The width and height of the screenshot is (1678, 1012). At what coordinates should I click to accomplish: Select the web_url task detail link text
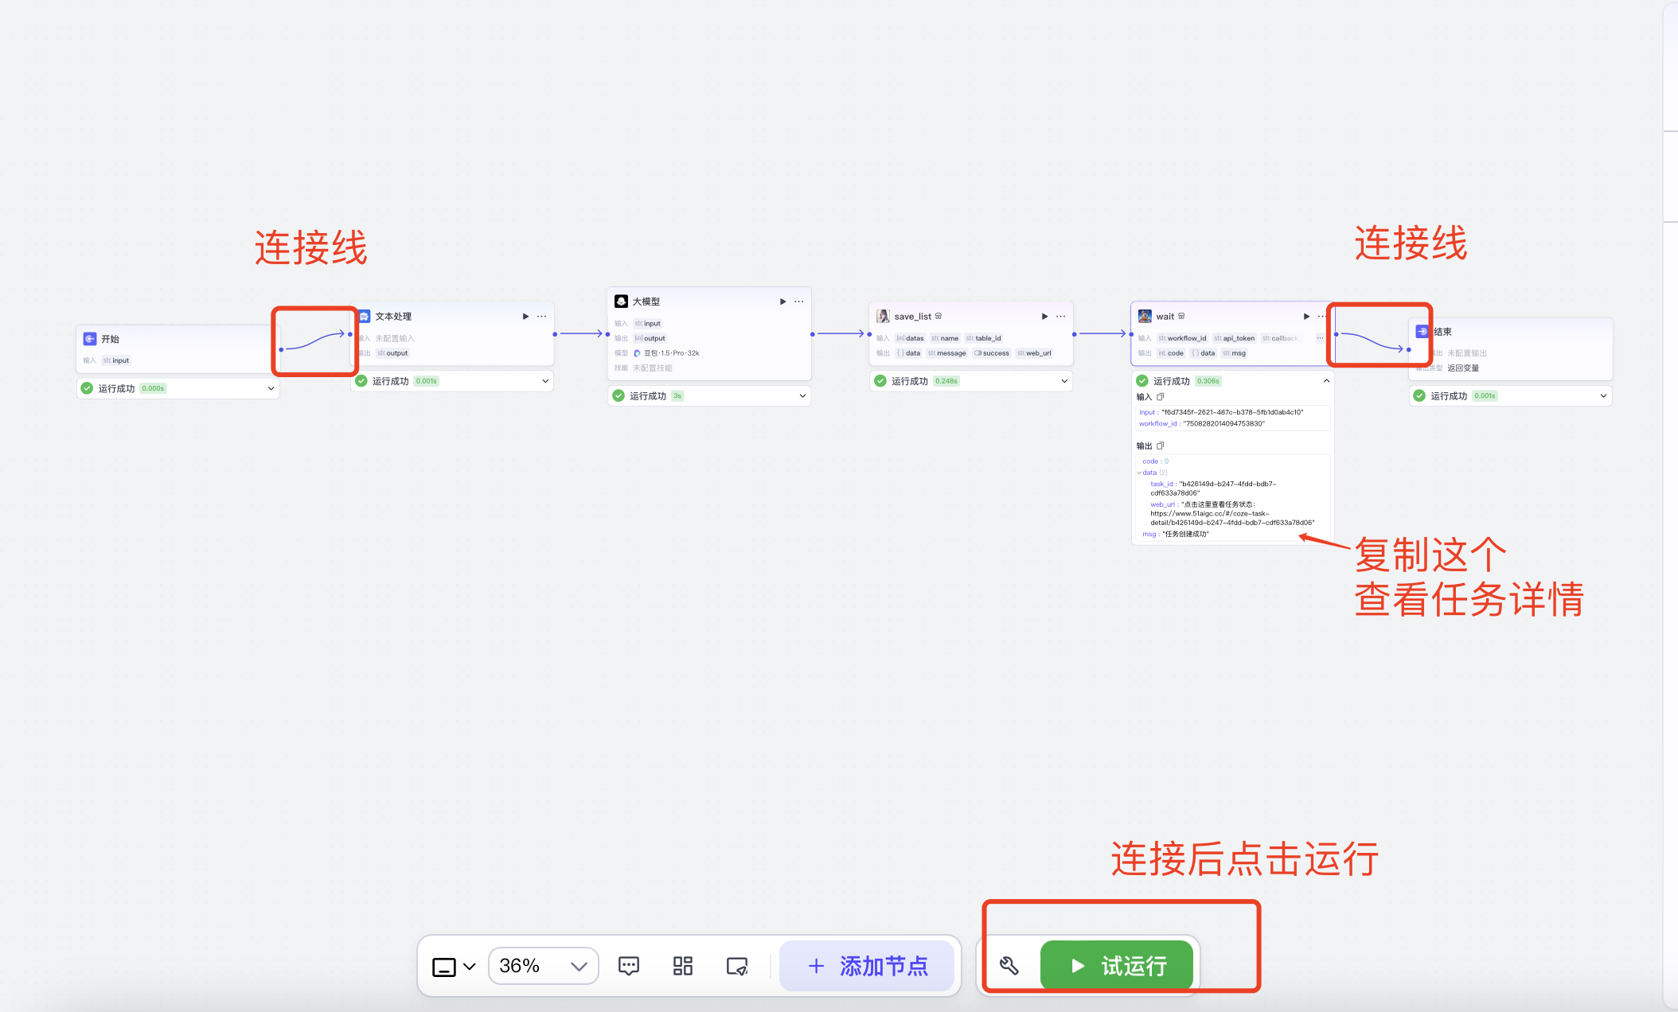[1232, 513]
